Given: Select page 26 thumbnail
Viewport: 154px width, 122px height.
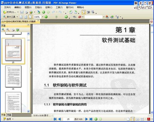Looking at the screenshot, I should click(13, 76).
